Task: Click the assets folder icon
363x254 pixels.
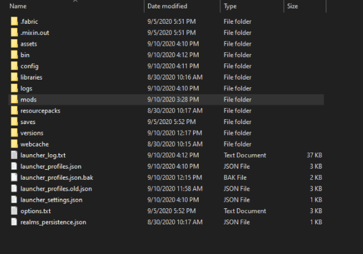Action: [14, 43]
